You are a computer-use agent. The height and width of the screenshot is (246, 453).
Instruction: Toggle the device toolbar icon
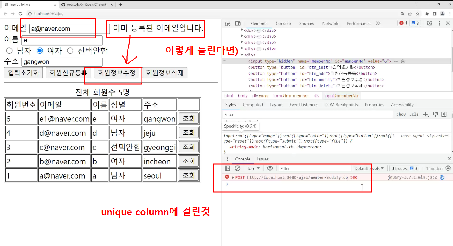coord(238,23)
